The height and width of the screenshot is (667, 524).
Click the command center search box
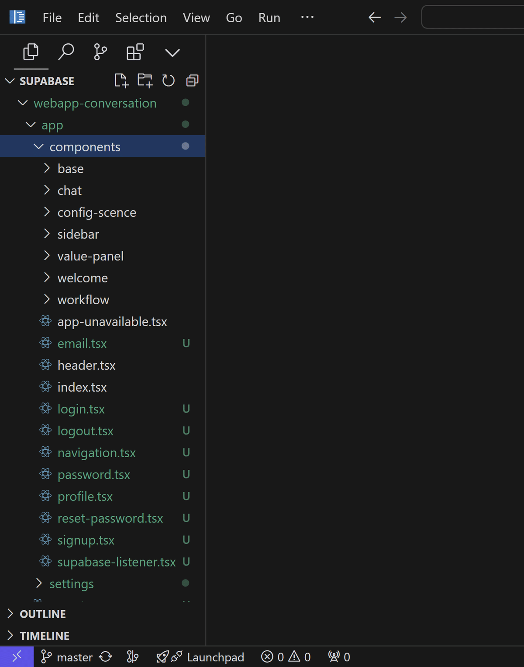point(472,17)
